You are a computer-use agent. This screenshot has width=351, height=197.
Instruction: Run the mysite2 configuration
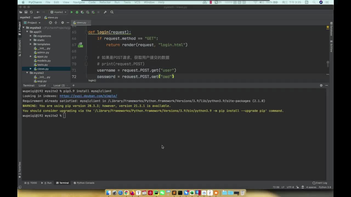tap(72, 12)
